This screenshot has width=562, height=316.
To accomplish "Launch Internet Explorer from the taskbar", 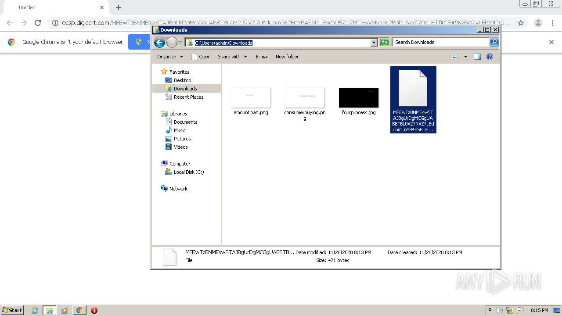I will pos(35,310).
